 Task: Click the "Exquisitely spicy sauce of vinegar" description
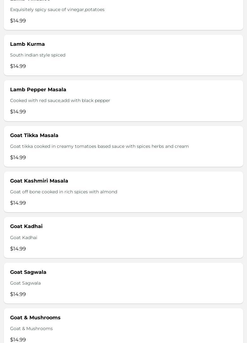point(57,10)
